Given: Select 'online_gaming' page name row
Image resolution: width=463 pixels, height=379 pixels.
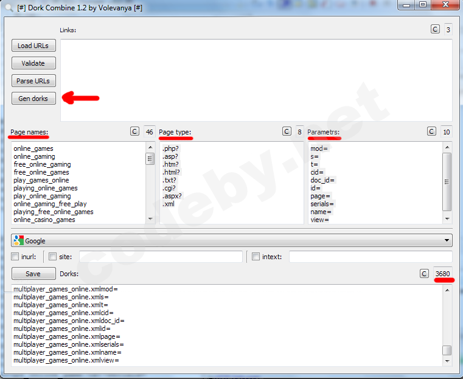Looking at the screenshot, I should 34,156.
